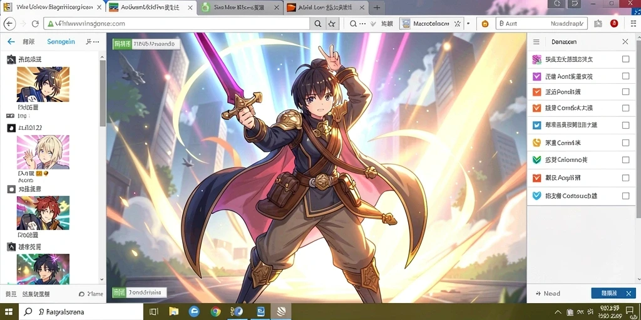Close the Danascan side panel

pos(625,42)
